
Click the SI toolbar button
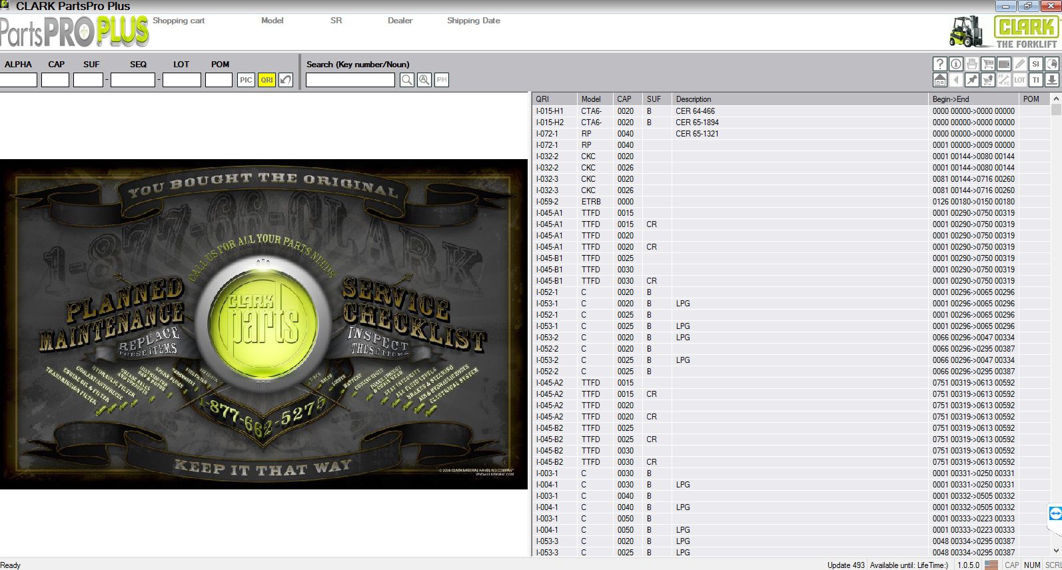(x=1035, y=64)
